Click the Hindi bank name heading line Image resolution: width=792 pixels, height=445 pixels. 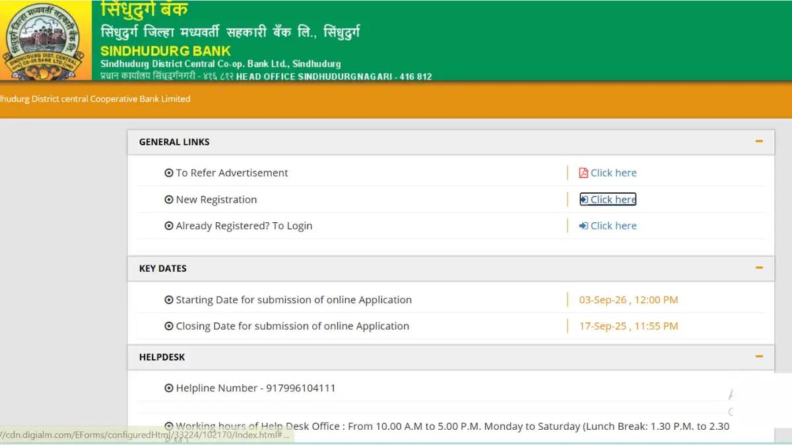tap(230, 31)
